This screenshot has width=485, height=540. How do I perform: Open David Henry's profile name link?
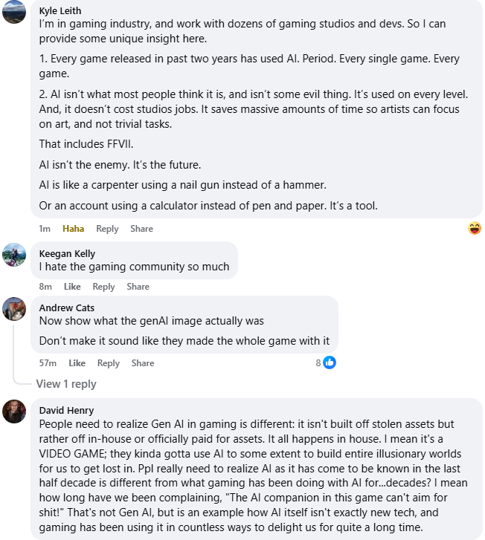click(66, 410)
